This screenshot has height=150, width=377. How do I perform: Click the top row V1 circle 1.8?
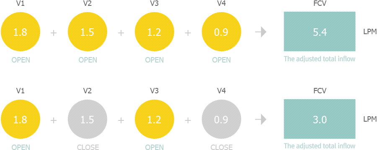[21, 32]
